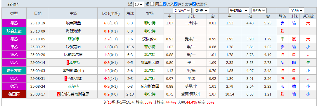Click the 比分(半场) column header
This screenshot has height=106, width=317.
(x=111, y=13)
